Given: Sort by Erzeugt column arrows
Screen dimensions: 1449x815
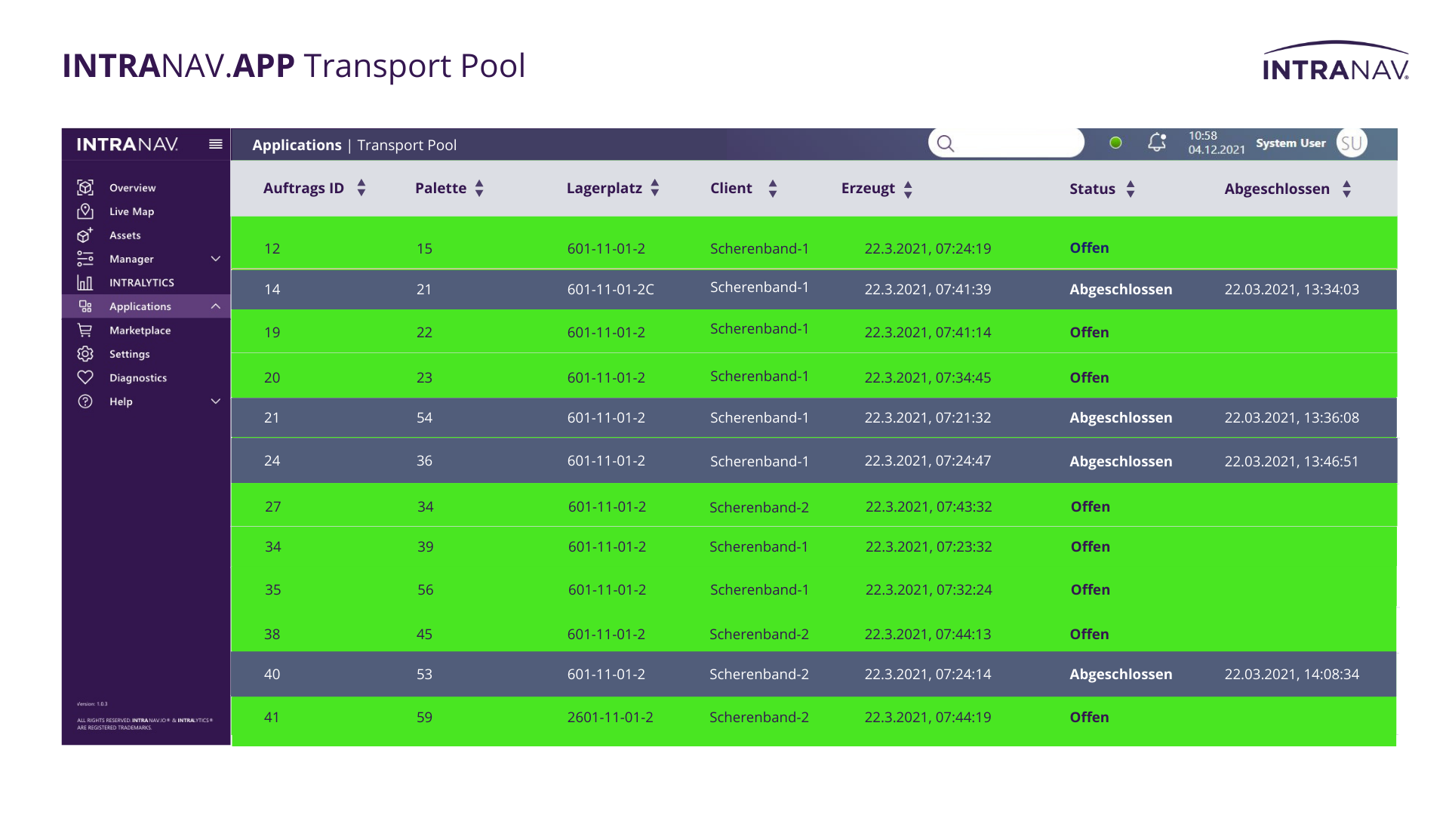Looking at the screenshot, I should 908,189.
